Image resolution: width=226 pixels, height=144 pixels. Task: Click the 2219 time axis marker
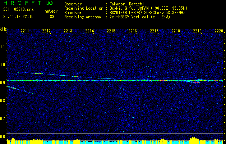click(x=197, y=31)
